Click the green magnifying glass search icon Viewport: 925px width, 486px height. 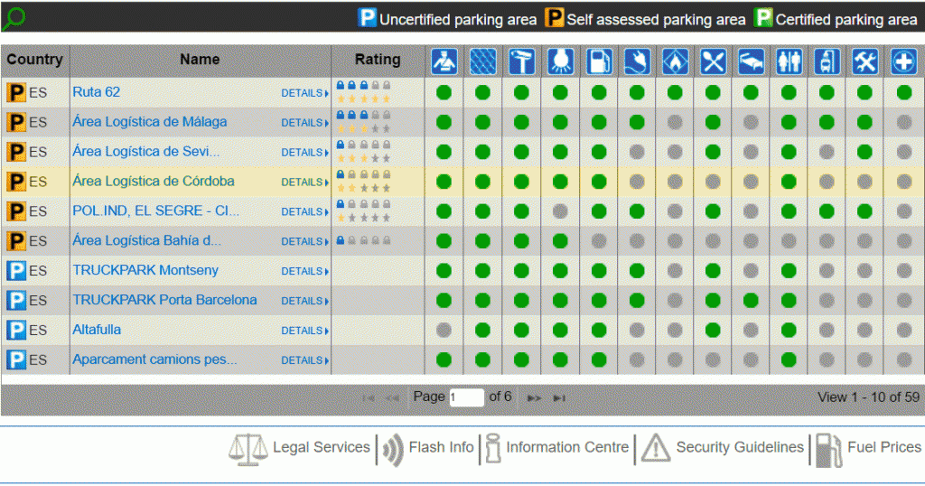pyautogui.click(x=14, y=18)
